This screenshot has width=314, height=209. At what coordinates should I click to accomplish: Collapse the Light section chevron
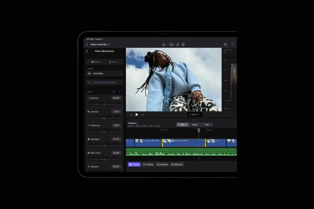tap(119, 92)
